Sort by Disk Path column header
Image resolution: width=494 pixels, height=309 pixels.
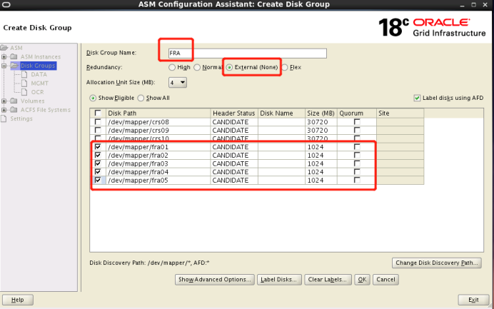pos(158,113)
